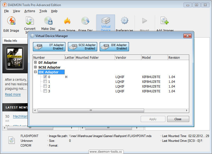This screenshot has width=212, height=154.
Task: Collapse the IDE Adapter tree node
Action: 36,72
